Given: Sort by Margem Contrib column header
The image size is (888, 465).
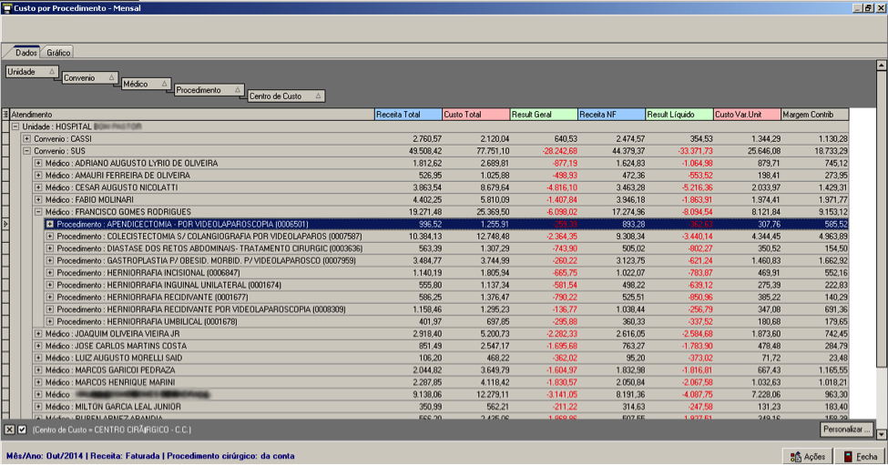Looking at the screenshot, I should click(815, 115).
